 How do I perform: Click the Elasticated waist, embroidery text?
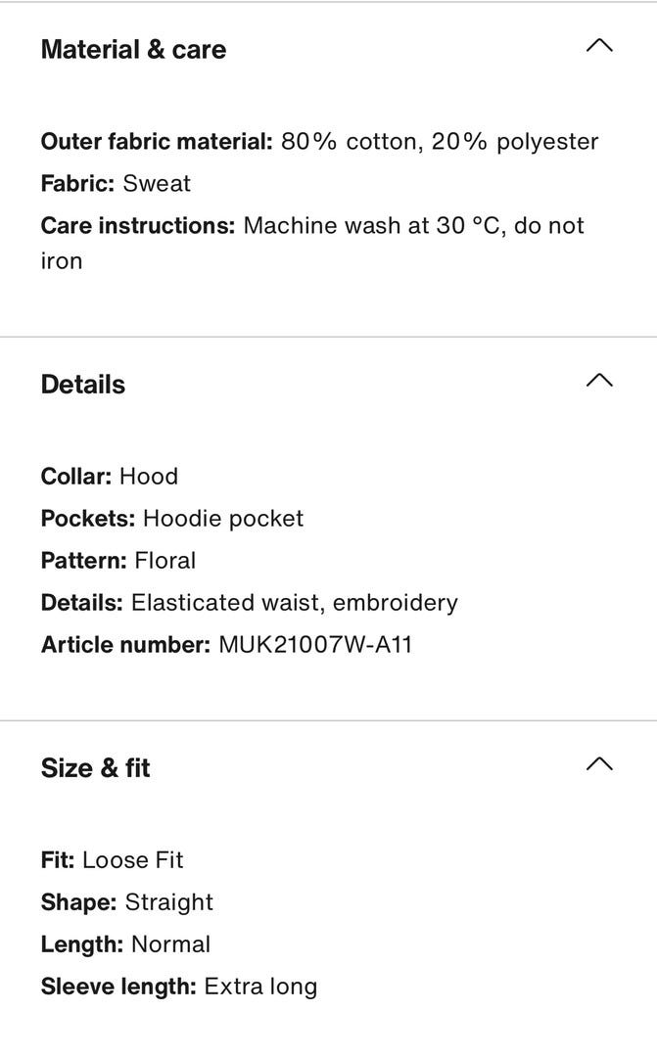click(295, 603)
